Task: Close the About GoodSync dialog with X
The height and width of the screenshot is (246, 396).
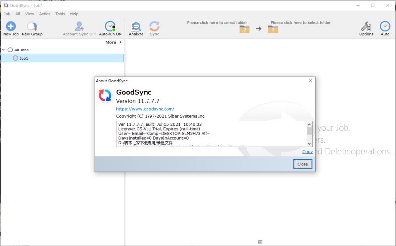Action: [x=310, y=81]
